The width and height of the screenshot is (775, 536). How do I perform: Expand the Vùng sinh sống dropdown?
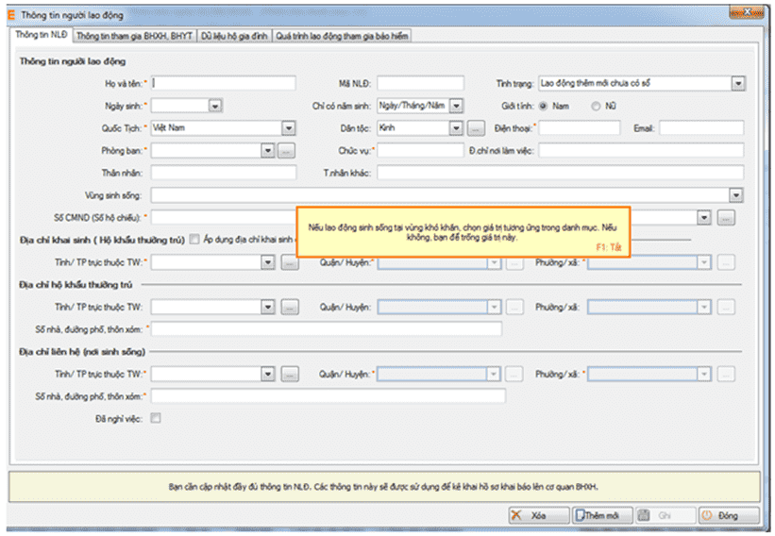(x=736, y=194)
